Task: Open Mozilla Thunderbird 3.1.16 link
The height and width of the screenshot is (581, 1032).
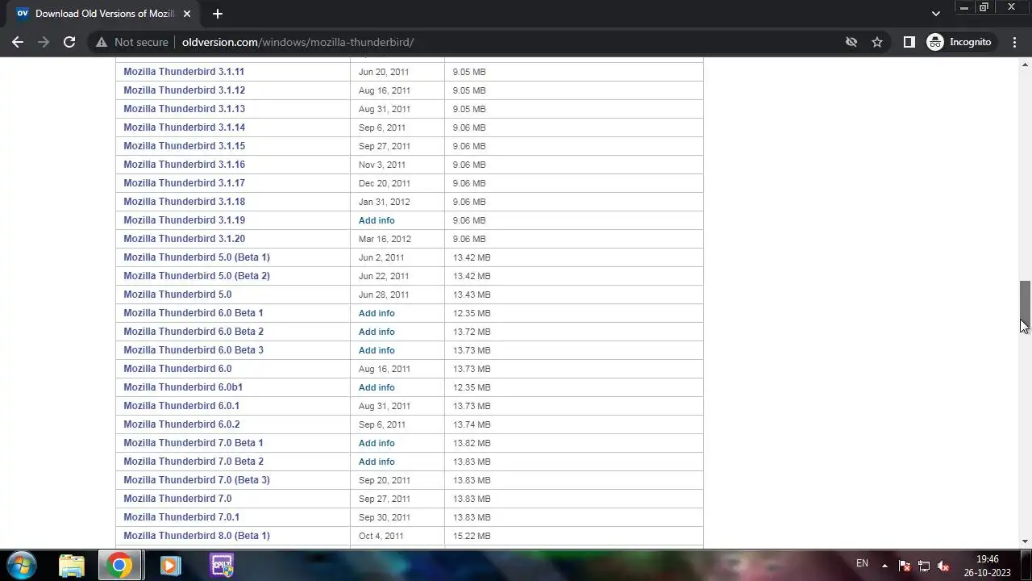Action: point(184,165)
